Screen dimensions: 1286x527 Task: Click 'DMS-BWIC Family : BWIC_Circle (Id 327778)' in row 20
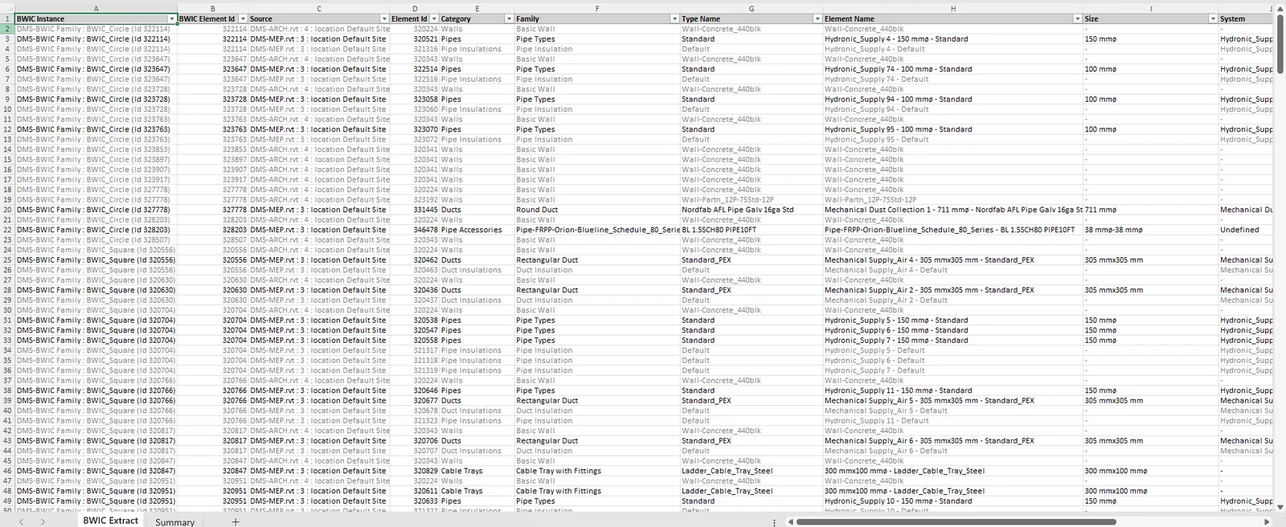click(96, 210)
